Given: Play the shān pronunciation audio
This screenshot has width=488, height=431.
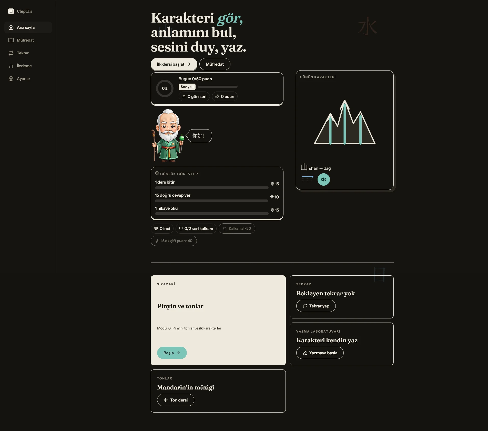Looking at the screenshot, I should click(324, 179).
